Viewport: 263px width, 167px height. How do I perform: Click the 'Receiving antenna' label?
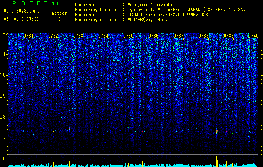click(96, 20)
